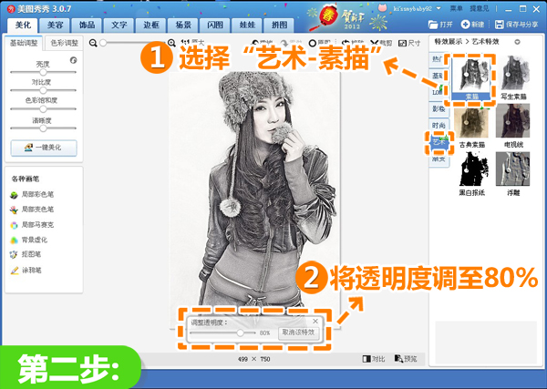
Task: Switch to the 娃娃 tab
Action: click(247, 26)
